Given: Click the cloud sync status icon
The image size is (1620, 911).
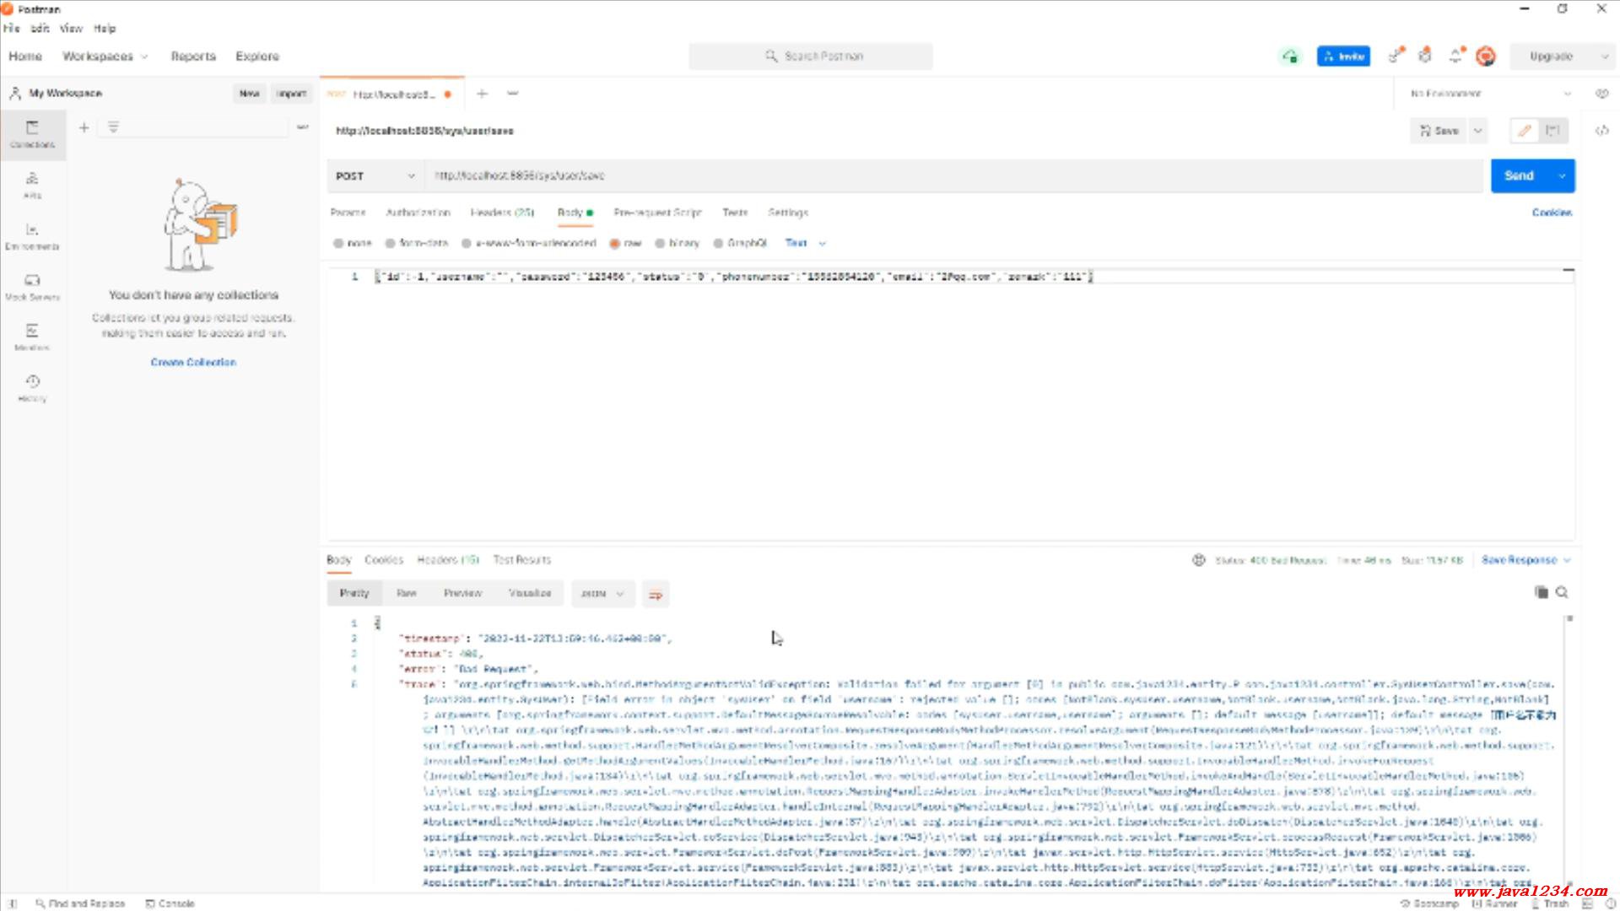Looking at the screenshot, I should pyautogui.click(x=1289, y=57).
